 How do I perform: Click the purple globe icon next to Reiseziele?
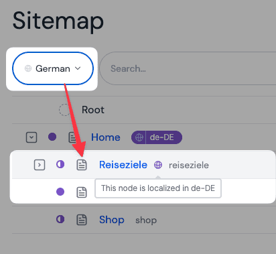point(158,165)
